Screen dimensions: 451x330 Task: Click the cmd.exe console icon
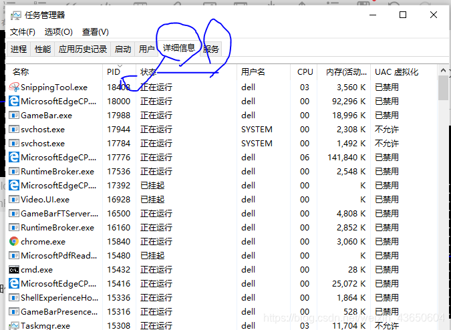point(14,270)
